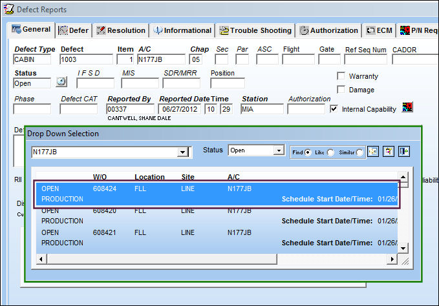
Task: Click the empty Sec field
Action: point(222,59)
